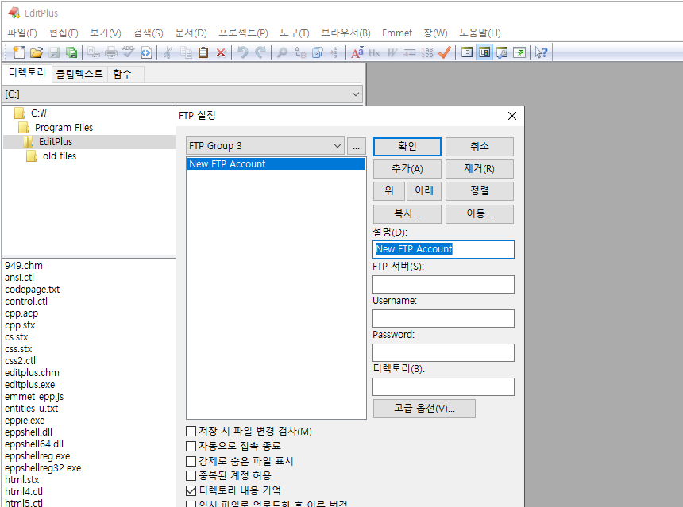
Task: Click the Go to Line icon
Action: pyautogui.click(x=335, y=52)
